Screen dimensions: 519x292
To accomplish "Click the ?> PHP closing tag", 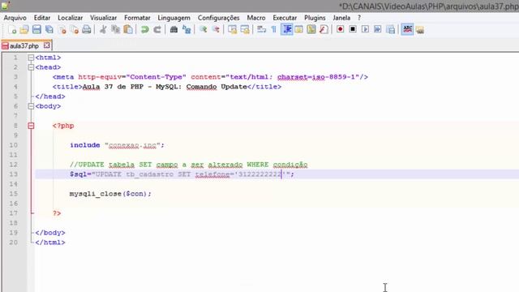I will pyautogui.click(x=57, y=213).
